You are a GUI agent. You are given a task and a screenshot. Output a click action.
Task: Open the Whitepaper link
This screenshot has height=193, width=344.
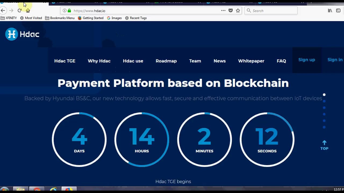point(251,61)
